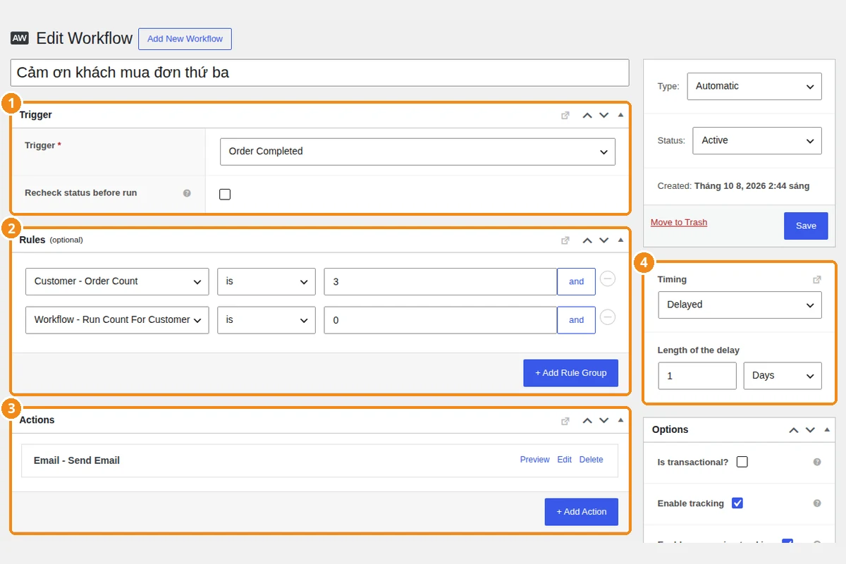Delete the Send Email action
Screen dimensions: 846x564
pyautogui.click(x=591, y=460)
